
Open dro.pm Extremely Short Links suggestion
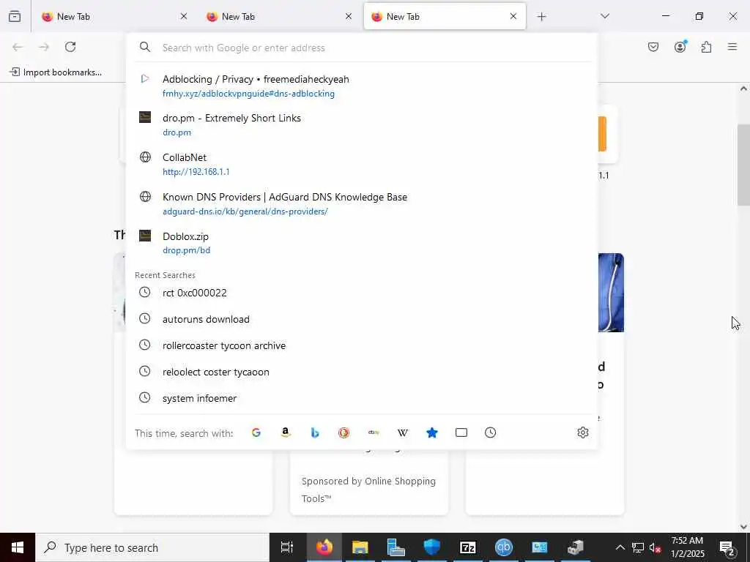point(362,124)
